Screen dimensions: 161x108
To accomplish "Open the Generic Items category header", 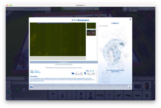I will click(x=21, y=83).
